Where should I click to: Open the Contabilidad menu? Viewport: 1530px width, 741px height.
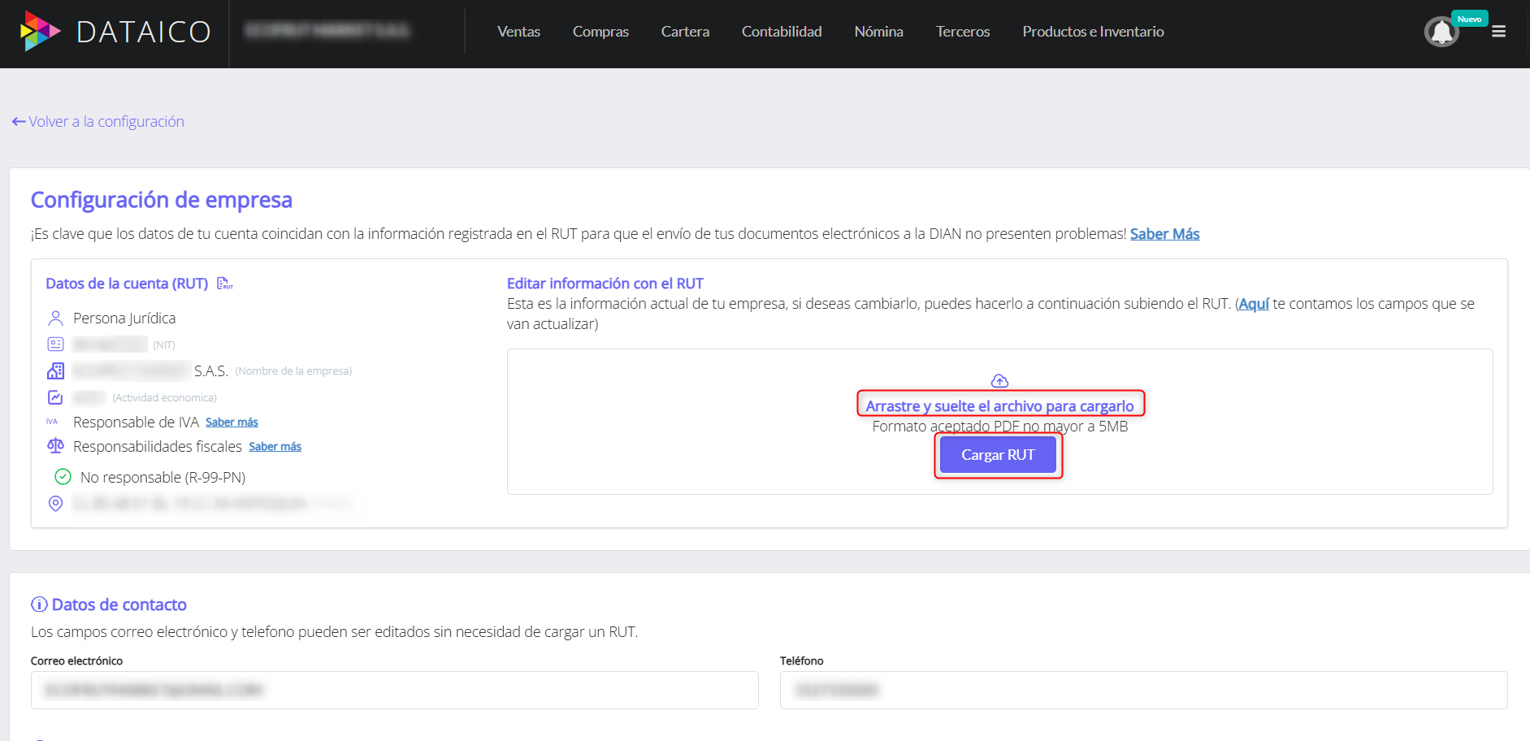tap(781, 31)
